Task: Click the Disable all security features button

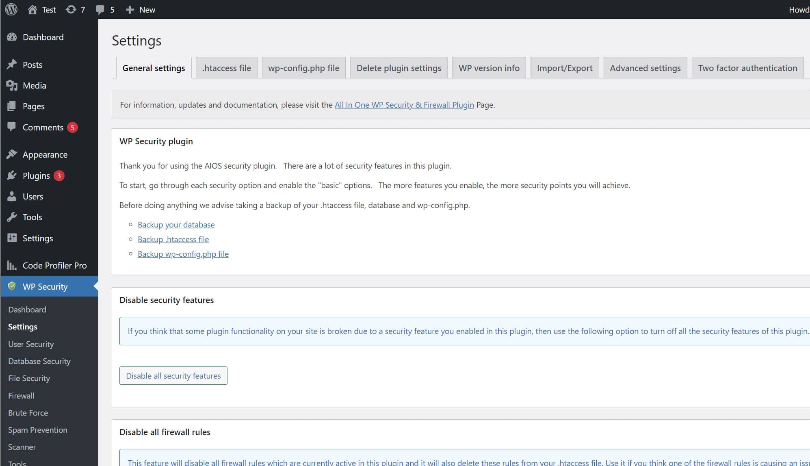Action: pyautogui.click(x=173, y=375)
